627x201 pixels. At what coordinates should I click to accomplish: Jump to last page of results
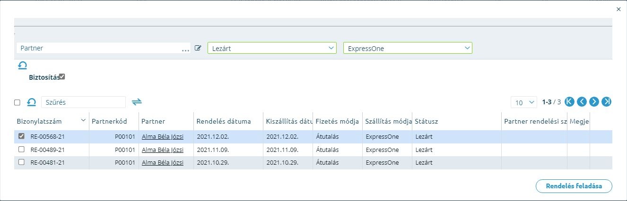tap(607, 102)
